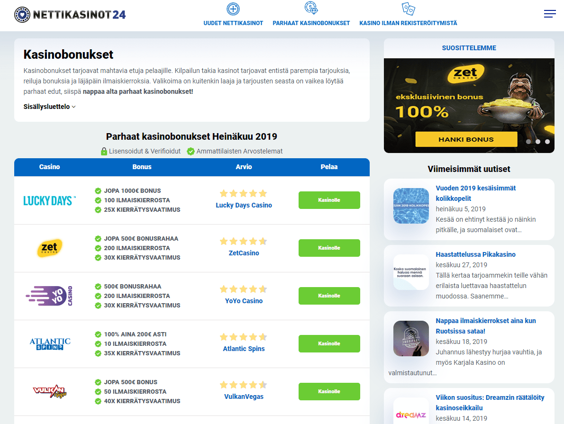564x424 pixels.
Task: Click the text 100 ilmaiskierrosta
Action: (x=137, y=200)
